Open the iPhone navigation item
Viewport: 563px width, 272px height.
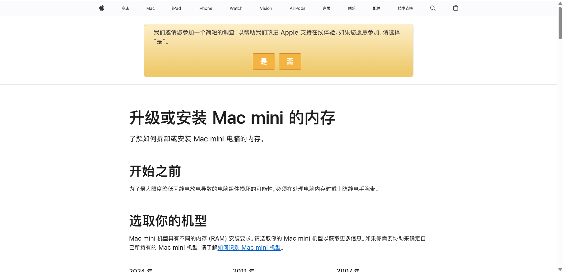(x=205, y=8)
